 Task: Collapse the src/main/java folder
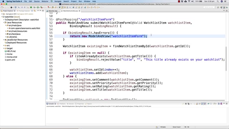pyautogui.click(x=6, y=25)
